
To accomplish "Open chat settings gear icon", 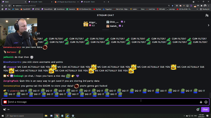I will click(198, 109).
